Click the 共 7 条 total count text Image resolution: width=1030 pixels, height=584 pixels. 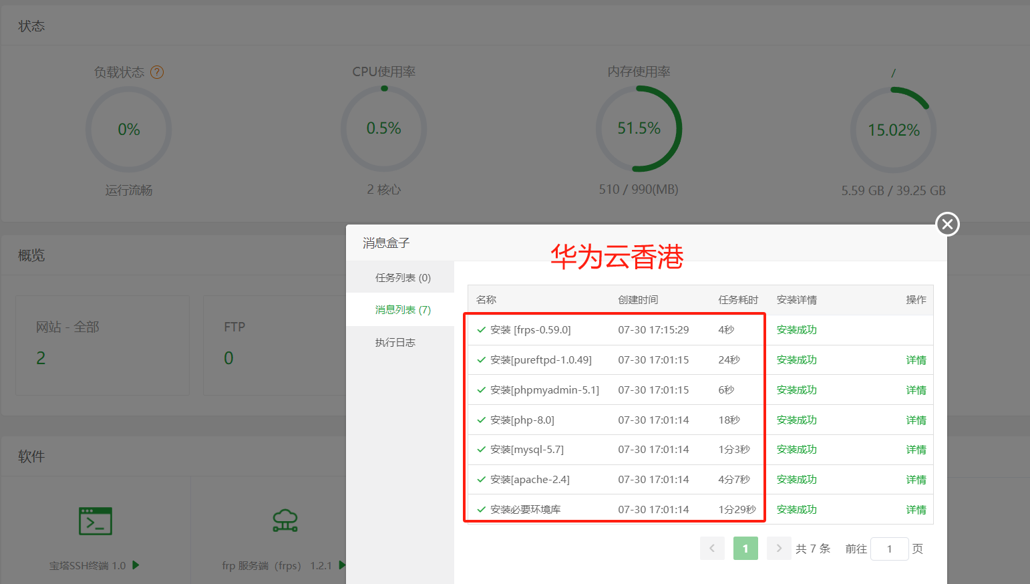click(813, 549)
